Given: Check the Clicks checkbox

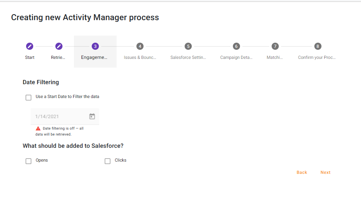Looking at the screenshot, I should [x=108, y=161].
